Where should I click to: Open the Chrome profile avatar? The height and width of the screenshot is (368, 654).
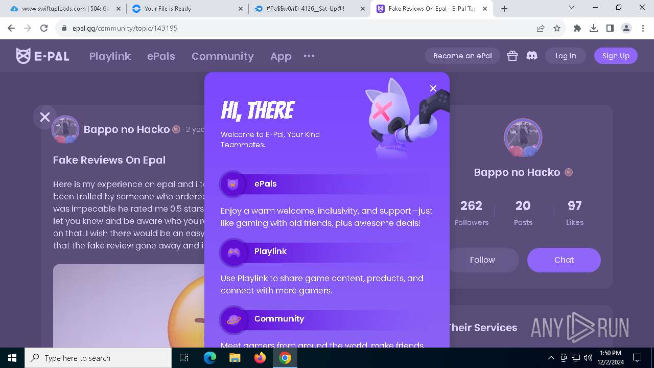point(626,28)
